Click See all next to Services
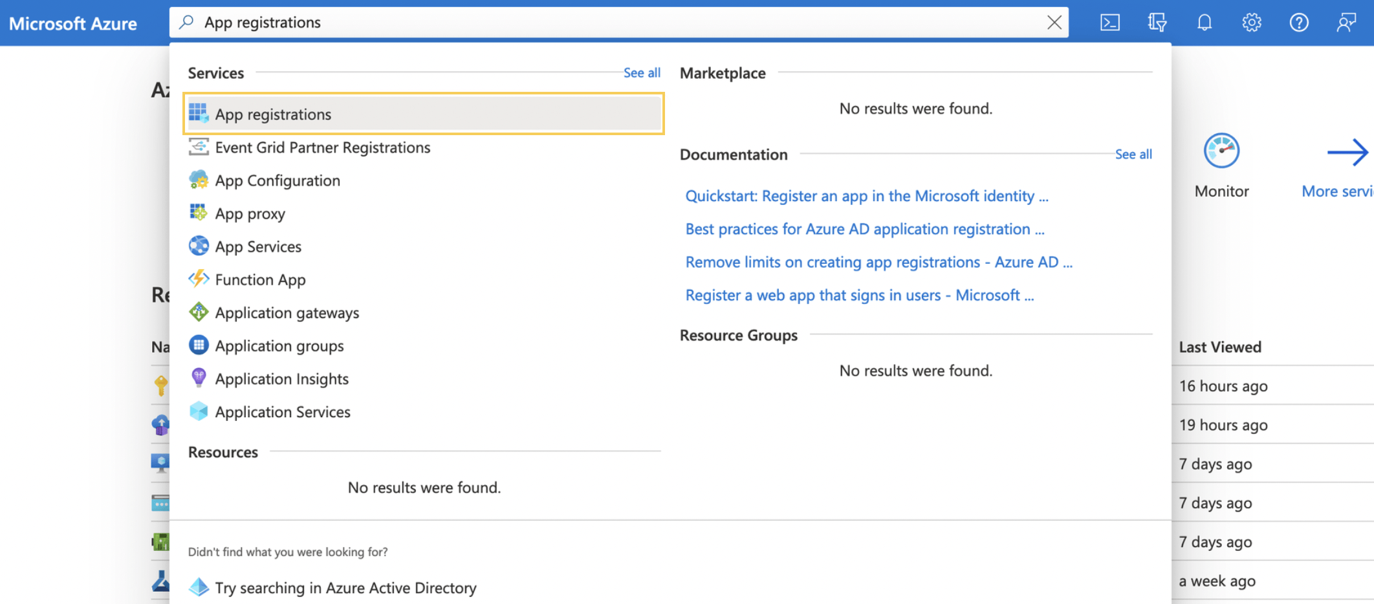 tap(642, 73)
